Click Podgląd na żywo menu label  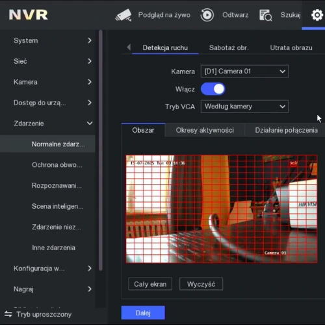tap(164, 15)
